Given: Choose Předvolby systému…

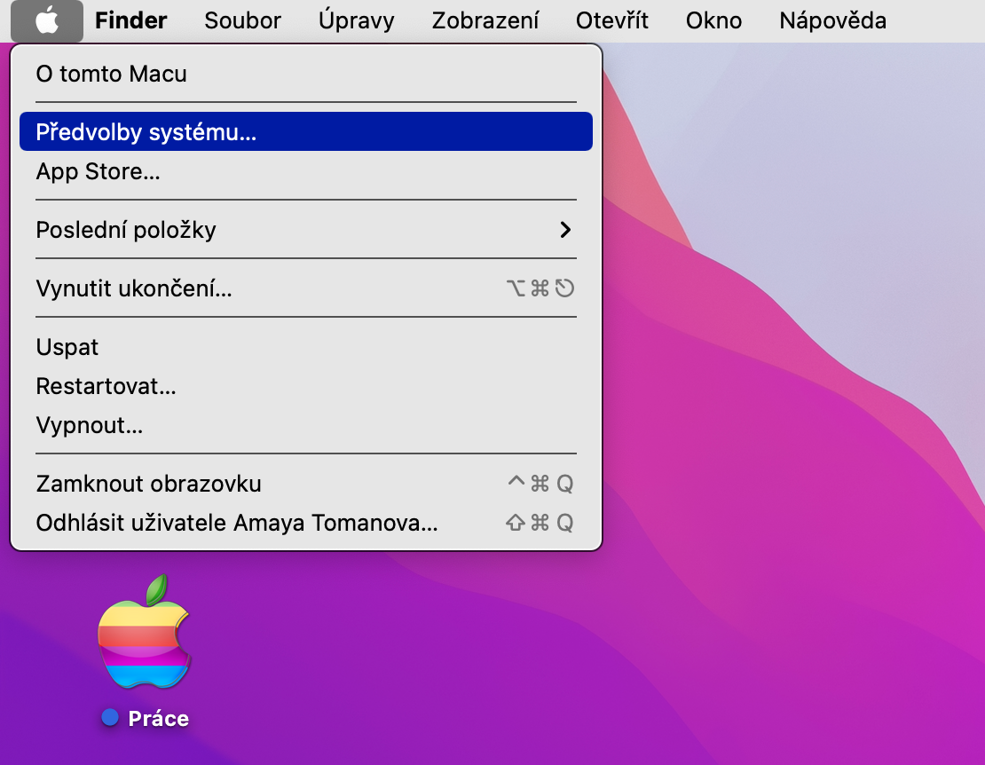Looking at the screenshot, I should pos(306,132).
